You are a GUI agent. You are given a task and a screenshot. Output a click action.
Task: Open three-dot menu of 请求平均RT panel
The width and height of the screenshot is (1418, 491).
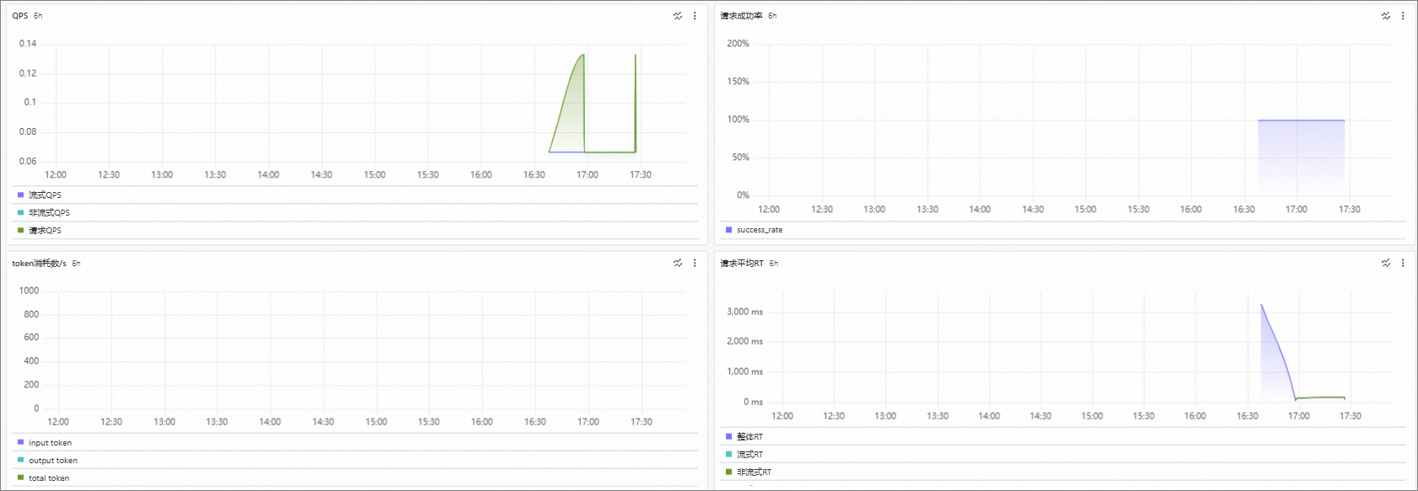pyautogui.click(x=1403, y=263)
